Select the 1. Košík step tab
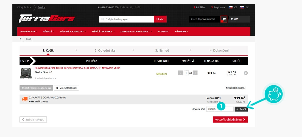This screenshot has width=302, height=137. click(x=48, y=50)
